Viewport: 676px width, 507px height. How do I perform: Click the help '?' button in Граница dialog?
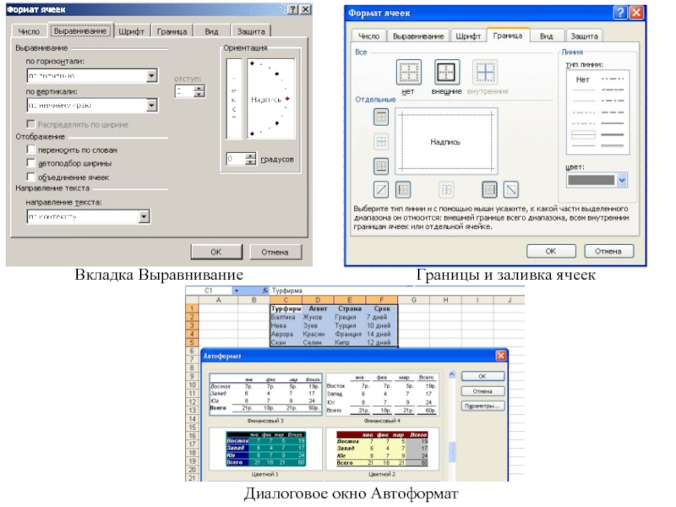620,13
